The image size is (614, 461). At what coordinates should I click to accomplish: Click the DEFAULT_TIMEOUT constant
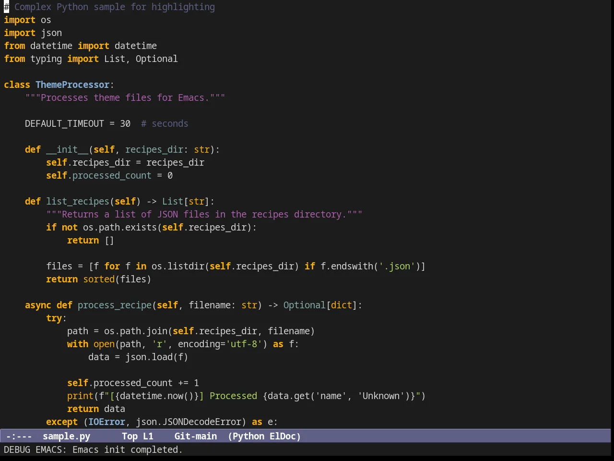pyautogui.click(x=64, y=123)
